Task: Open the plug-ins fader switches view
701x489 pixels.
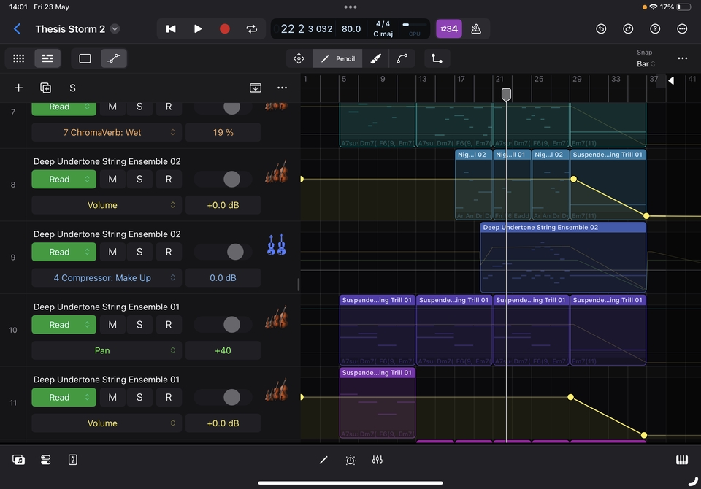Action: 45,460
